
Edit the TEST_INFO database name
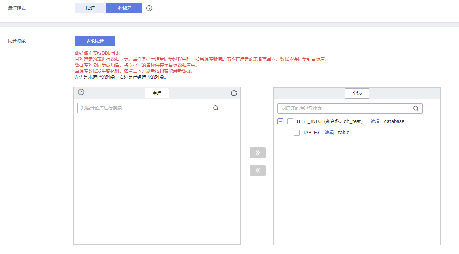375,121
